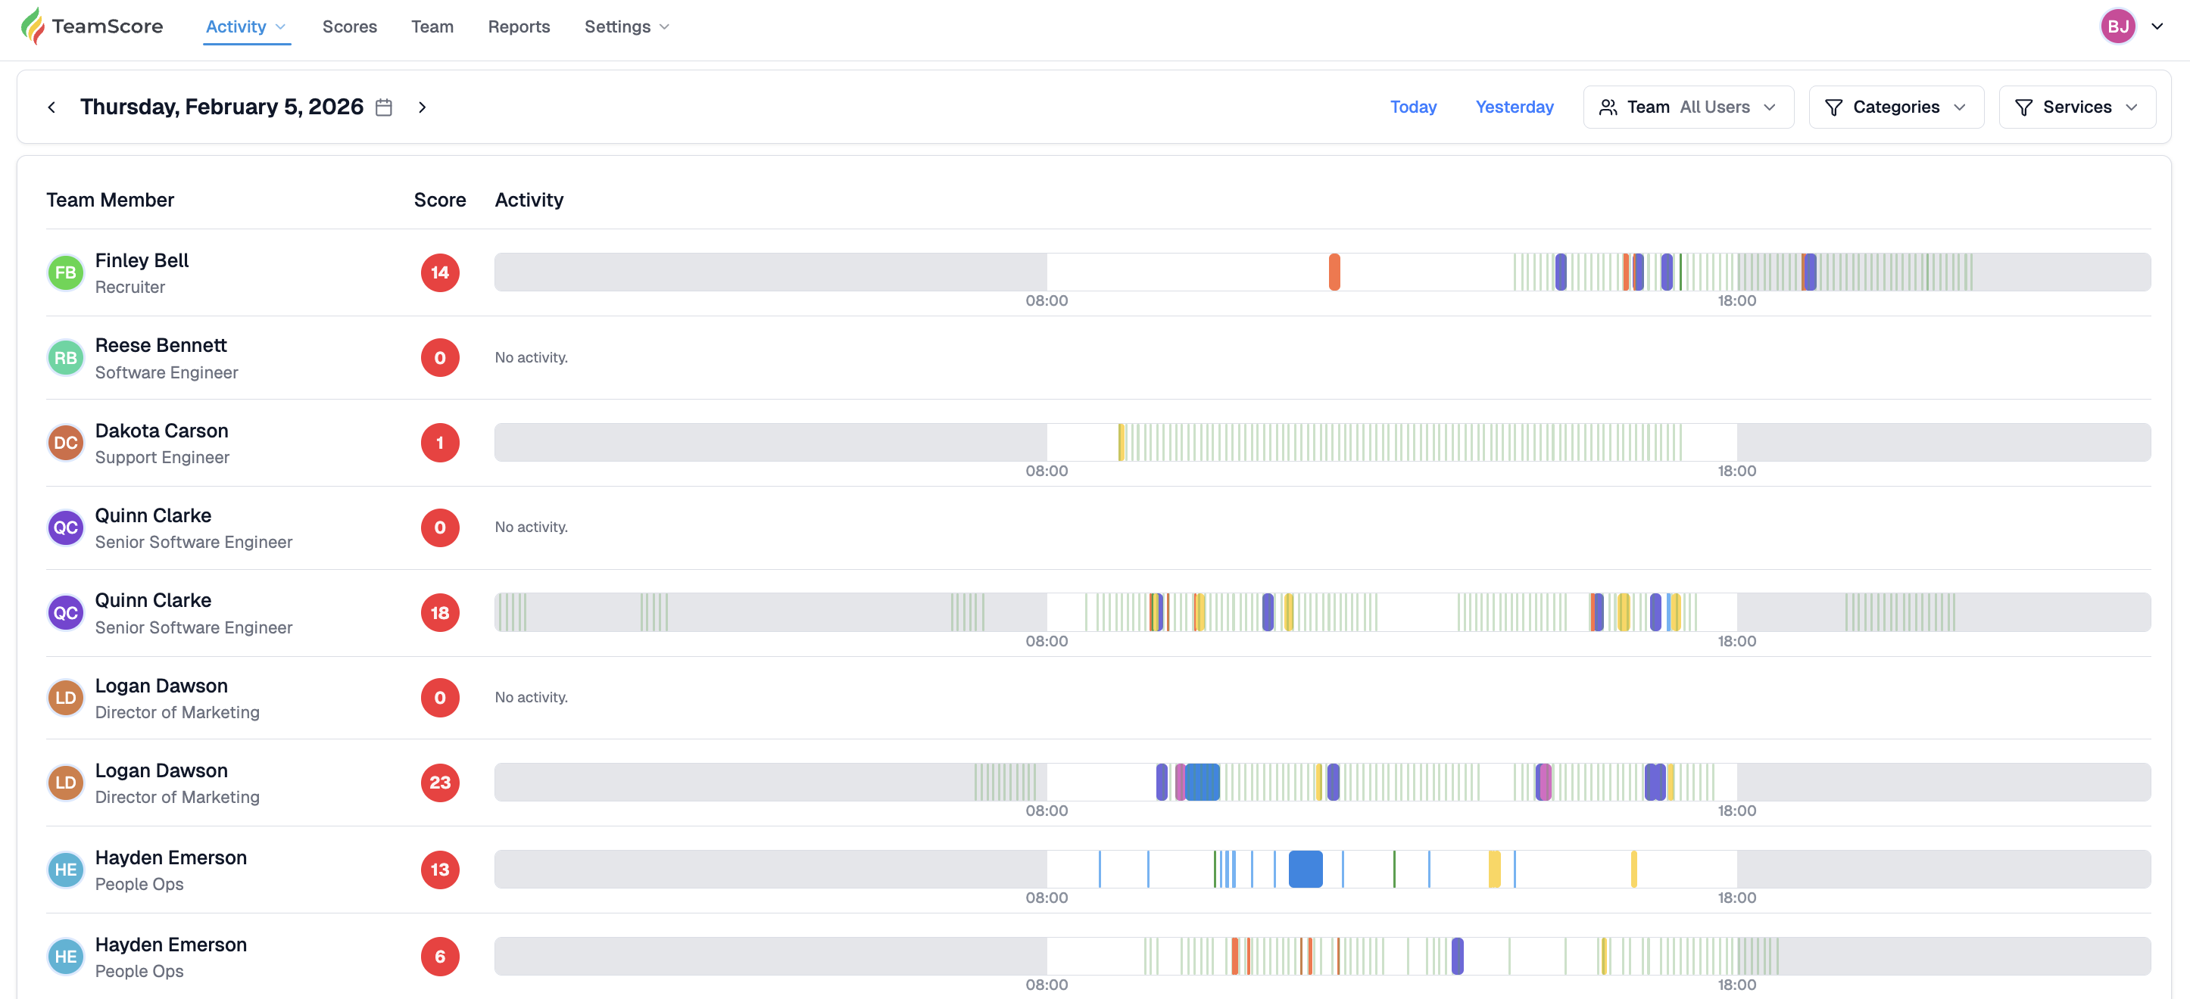Jump to Today
The width and height of the screenshot is (2190, 999).
1413,107
